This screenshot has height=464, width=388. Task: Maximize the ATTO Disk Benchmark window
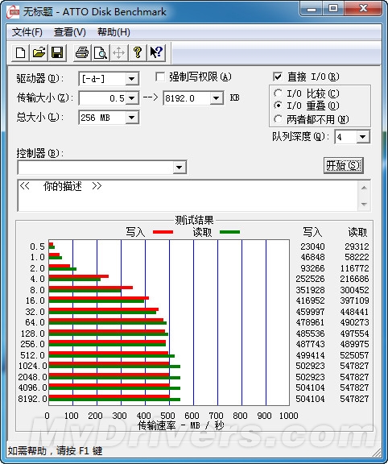coord(333,9)
